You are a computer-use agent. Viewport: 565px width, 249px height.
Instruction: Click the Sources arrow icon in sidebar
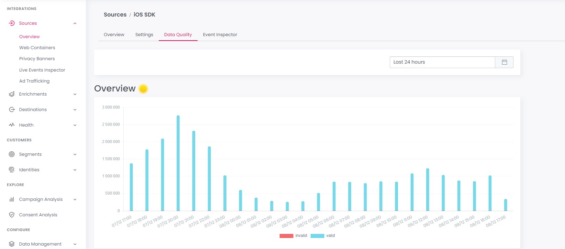click(12, 23)
